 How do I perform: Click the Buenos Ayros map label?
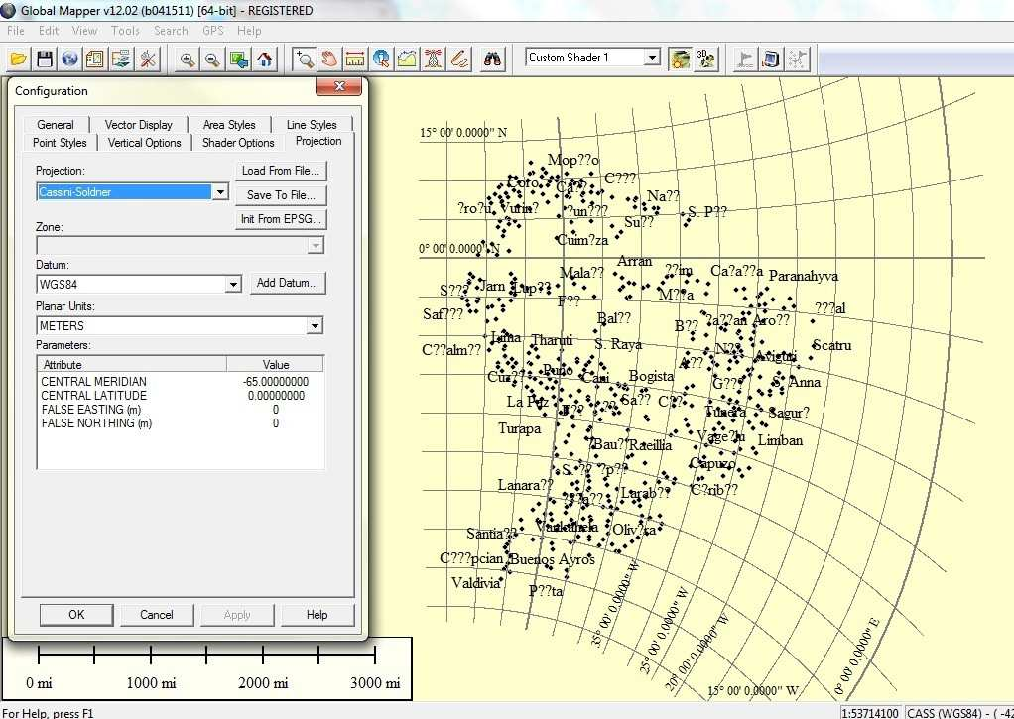pyautogui.click(x=553, y=559)
